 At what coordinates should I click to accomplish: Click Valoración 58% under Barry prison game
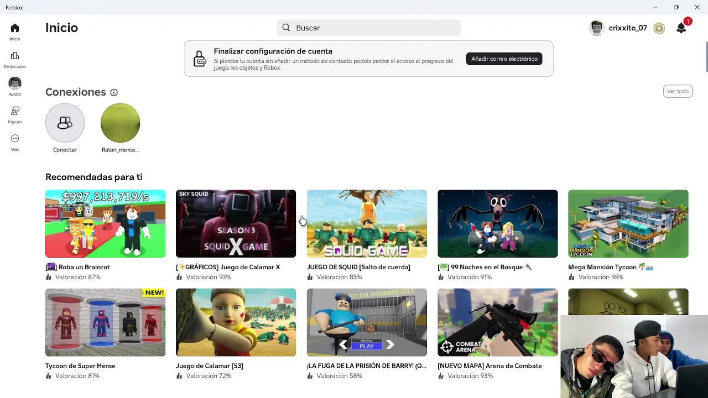tap(340, 376)
